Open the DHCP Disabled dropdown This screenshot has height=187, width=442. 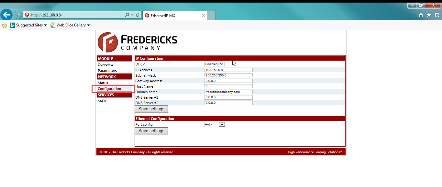(x=214, y=64)
